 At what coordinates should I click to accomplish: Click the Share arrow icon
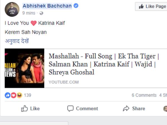[126, 109]
